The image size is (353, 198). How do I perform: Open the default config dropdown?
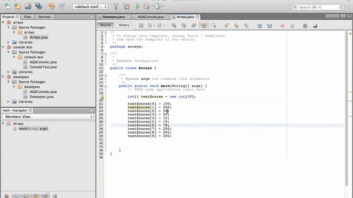90,7
